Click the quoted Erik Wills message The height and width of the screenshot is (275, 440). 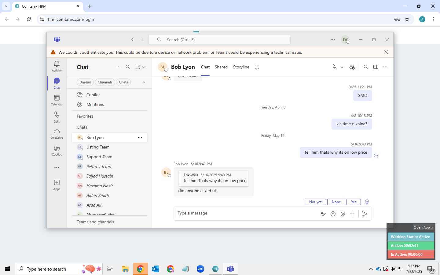214,178
